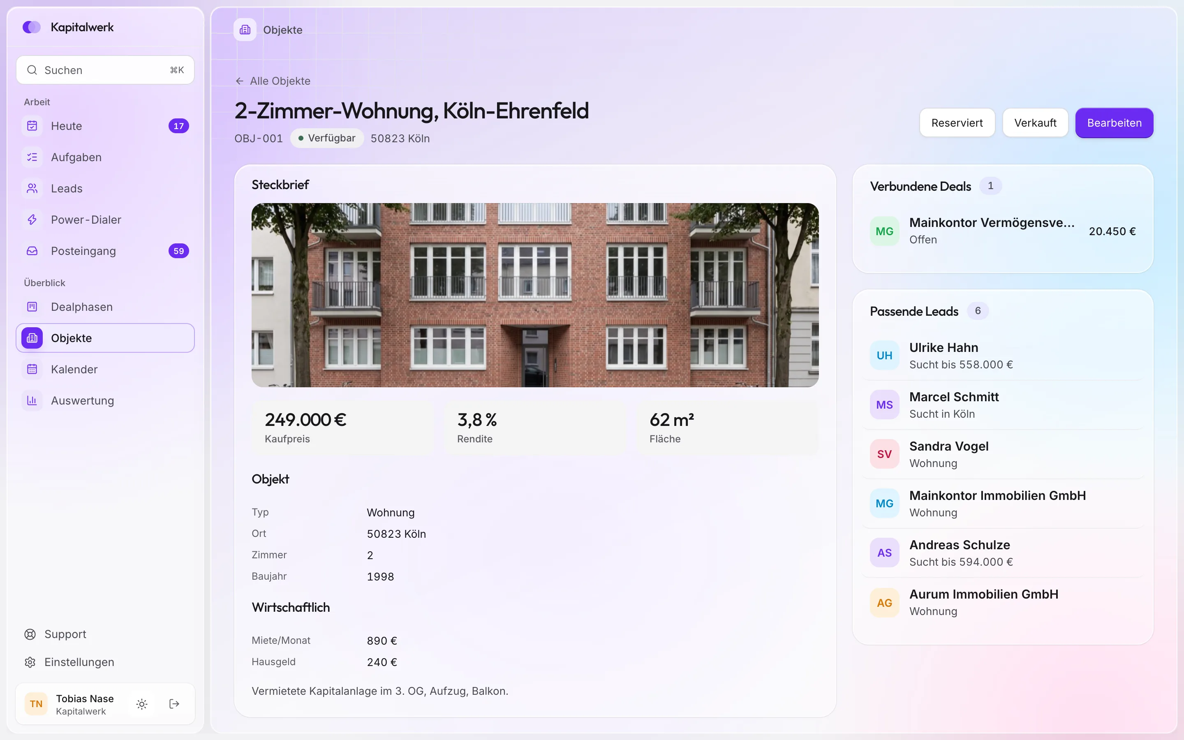1184x740 pixels.
Task: Click the Baujahr value 1998
Action: 380,576
